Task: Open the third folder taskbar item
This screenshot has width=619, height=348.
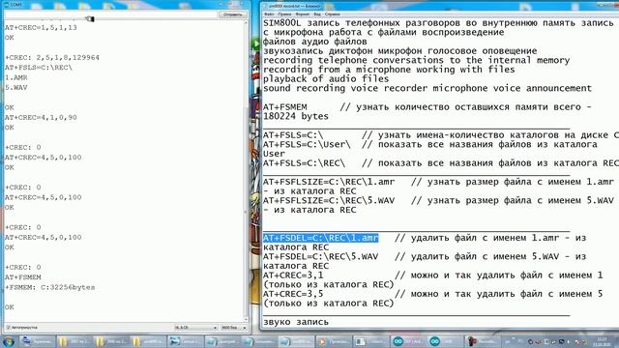Action: click(x=147, y=341)
